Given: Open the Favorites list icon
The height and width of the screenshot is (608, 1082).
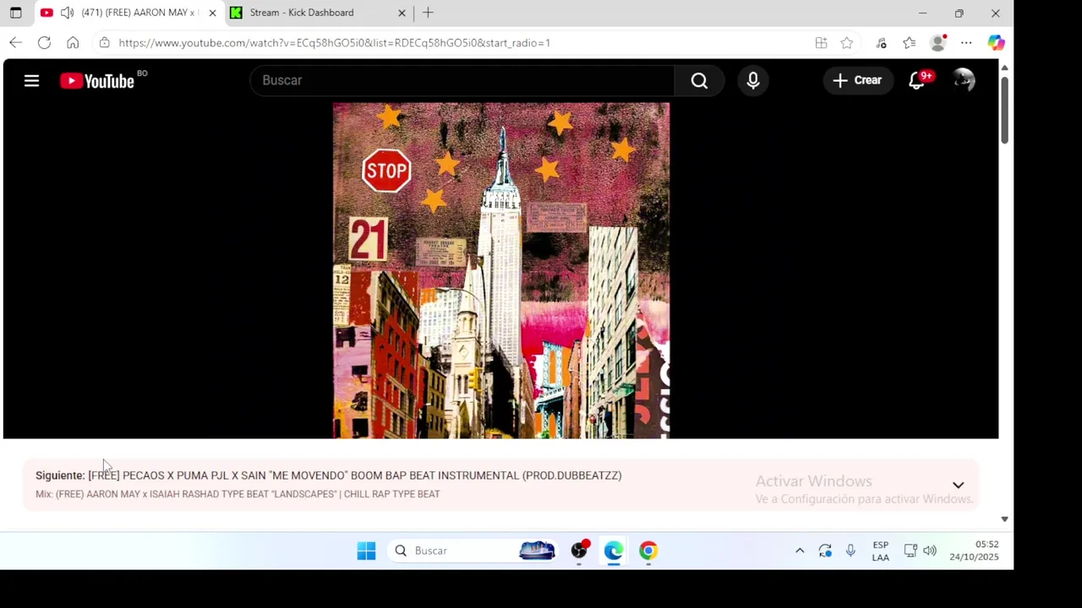Looking at the screenshot, I should pos(909,42).
